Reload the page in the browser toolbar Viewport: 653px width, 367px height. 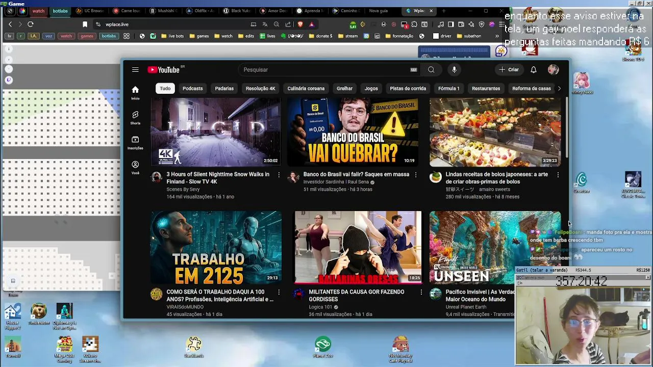tap(31, 24)
